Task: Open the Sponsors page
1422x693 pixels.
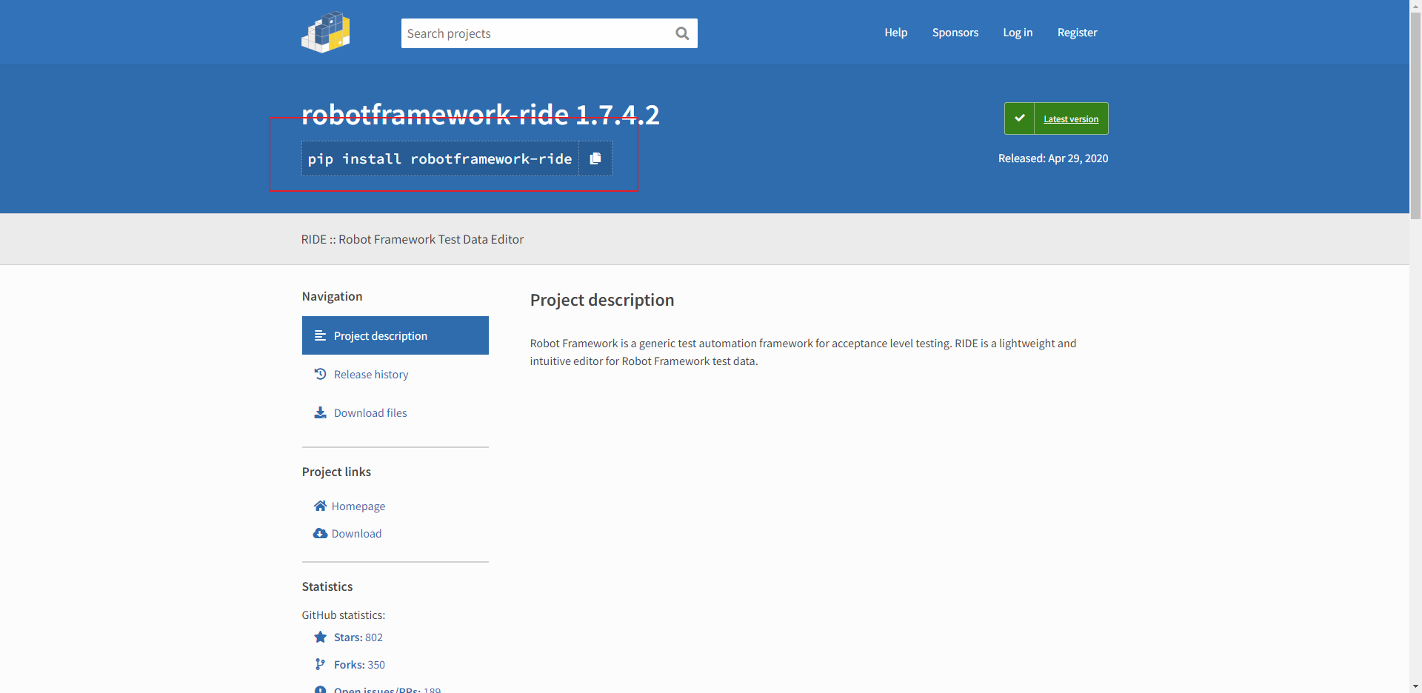Action: (955, 33)
